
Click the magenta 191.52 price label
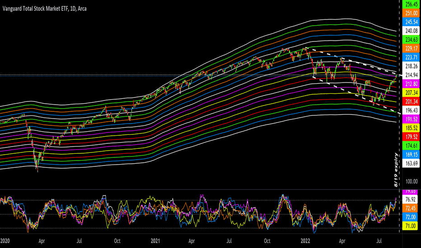[412, 119]
